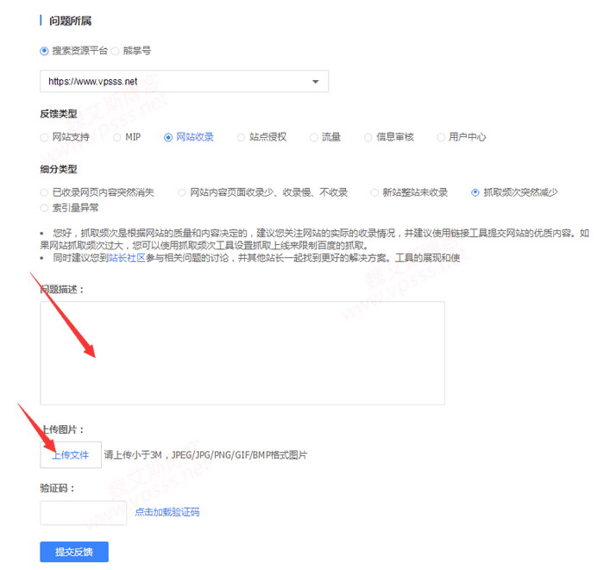Click 点击加载验证码 to load captcha
The width and height of the screenshot is (604, 570).
click(x=167, y=512)
